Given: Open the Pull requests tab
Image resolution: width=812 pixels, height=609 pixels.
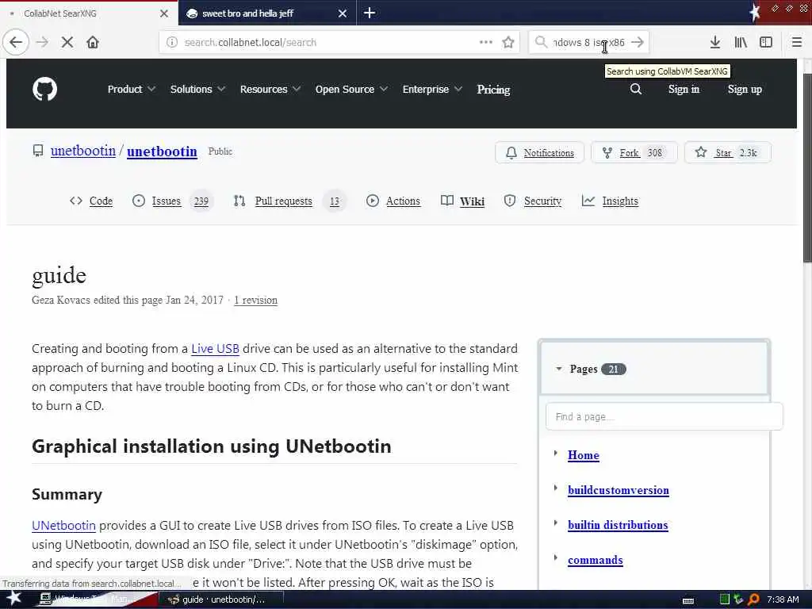Looking at the screenshot, I should 289,201.
